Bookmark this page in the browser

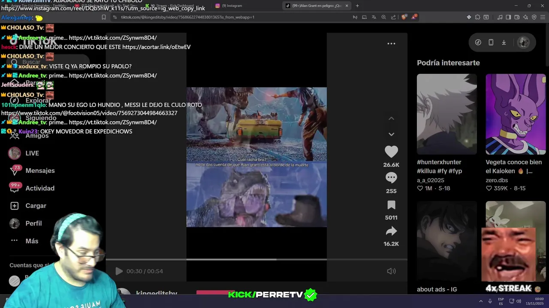point(103,17)
